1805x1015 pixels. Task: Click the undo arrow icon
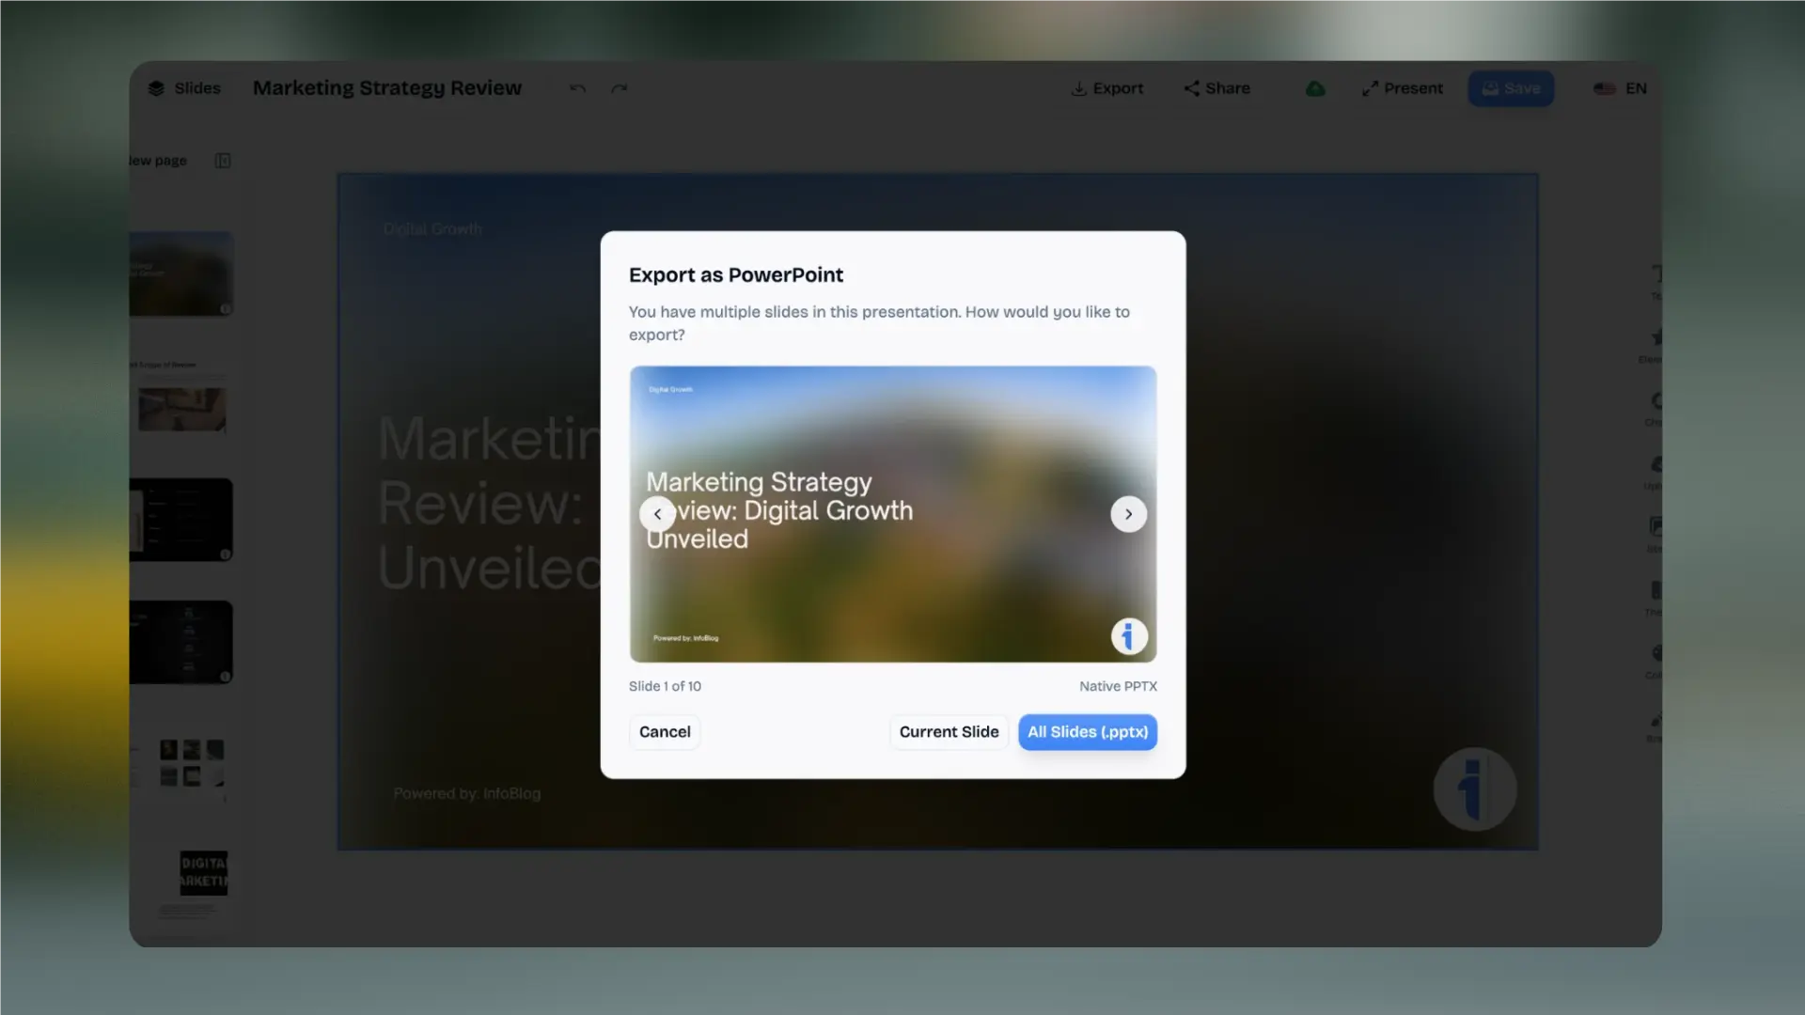click(577, 88)
